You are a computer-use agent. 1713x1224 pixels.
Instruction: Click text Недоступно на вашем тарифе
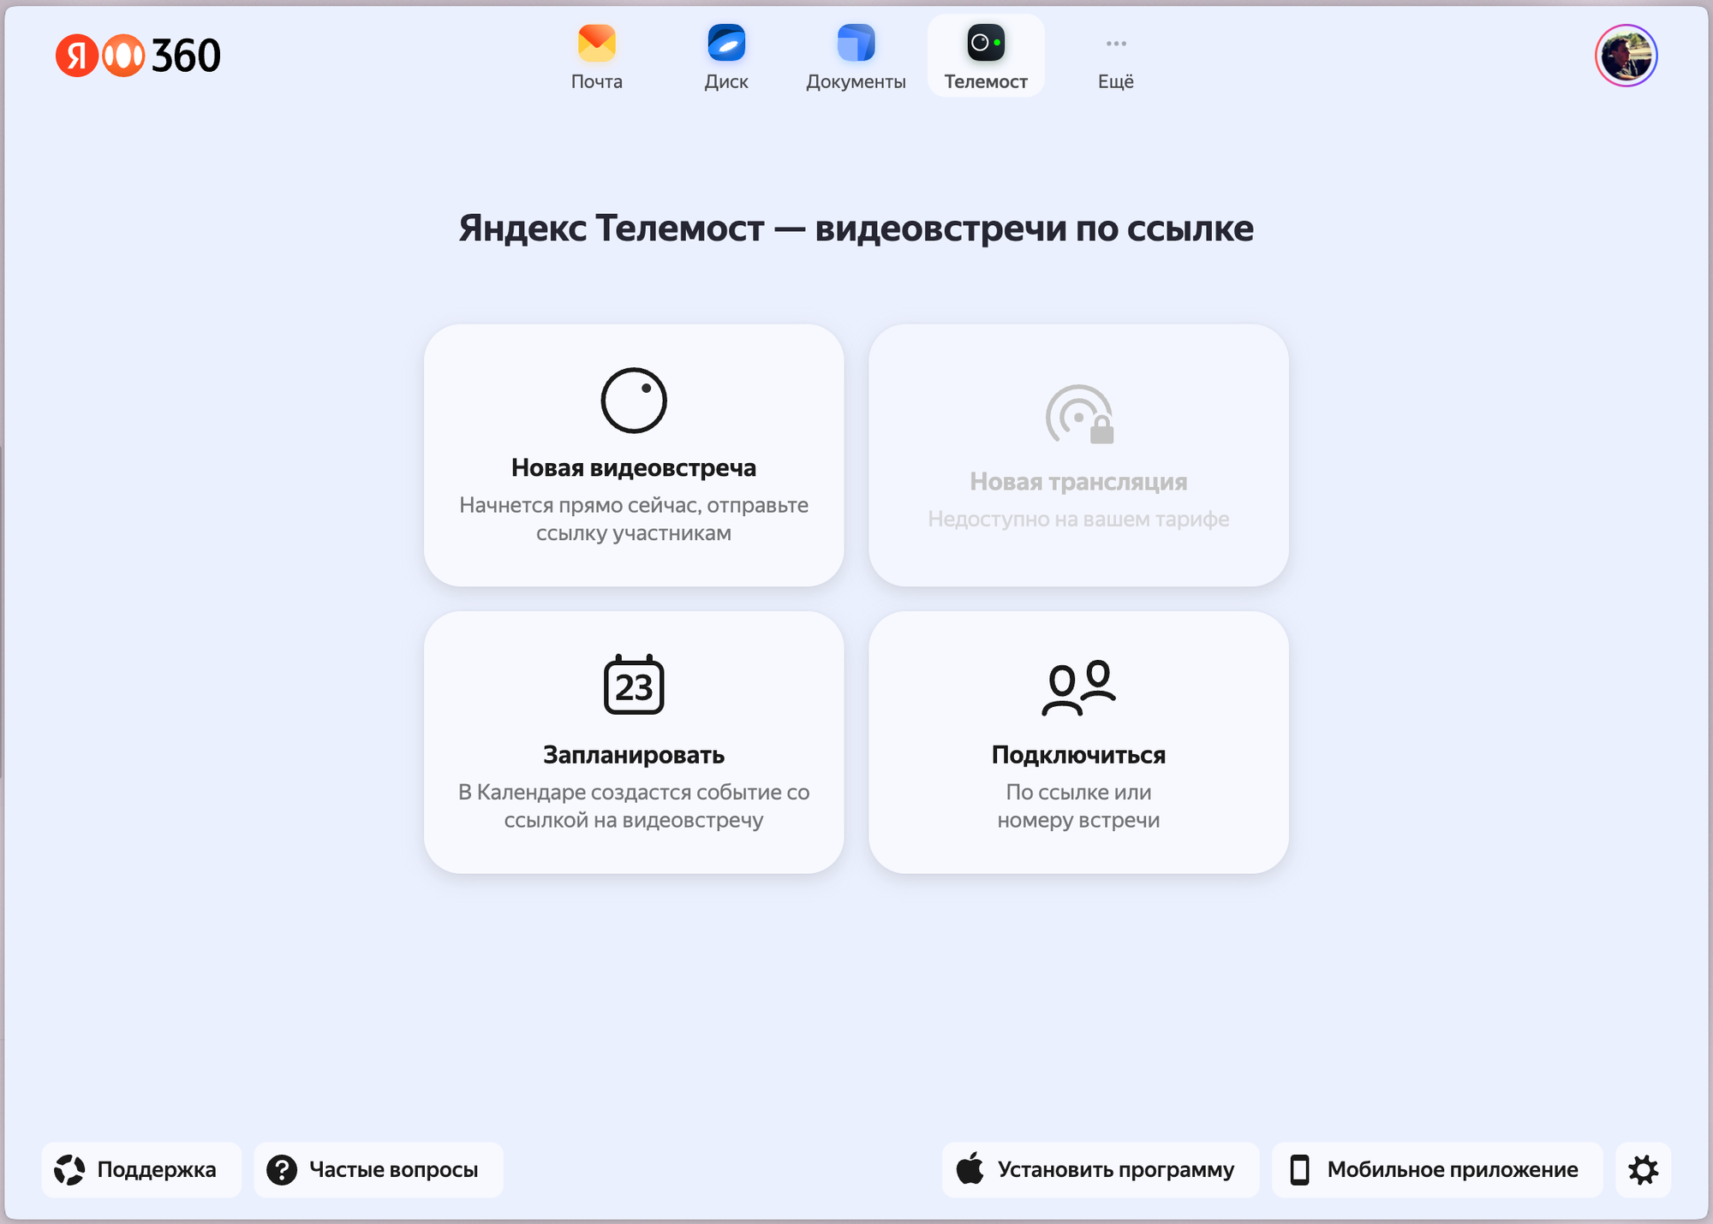coord(1078,519)
